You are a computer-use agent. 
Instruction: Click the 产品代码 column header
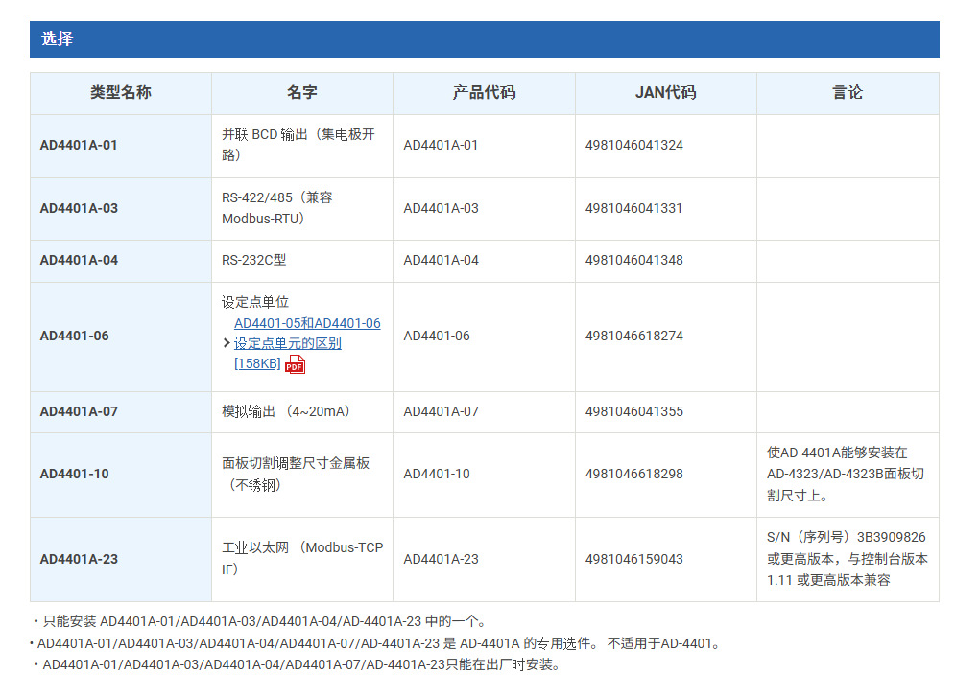(484, 93)
